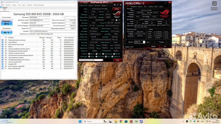This screenshot has height=124, width=221.
Task: Open Справка menu in CrystalDiskInfo
Action: click(29, 5)
